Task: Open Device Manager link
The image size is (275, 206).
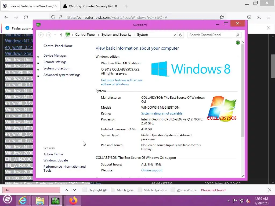Action: pyautogui.click(x=55, y=55)
